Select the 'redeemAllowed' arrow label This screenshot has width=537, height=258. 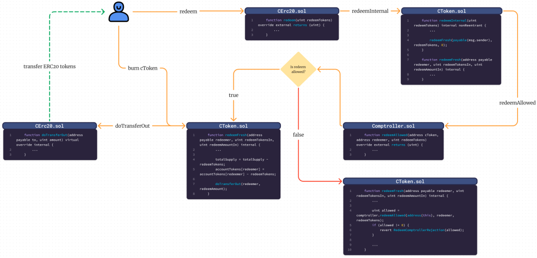click(x=517, y=102)
